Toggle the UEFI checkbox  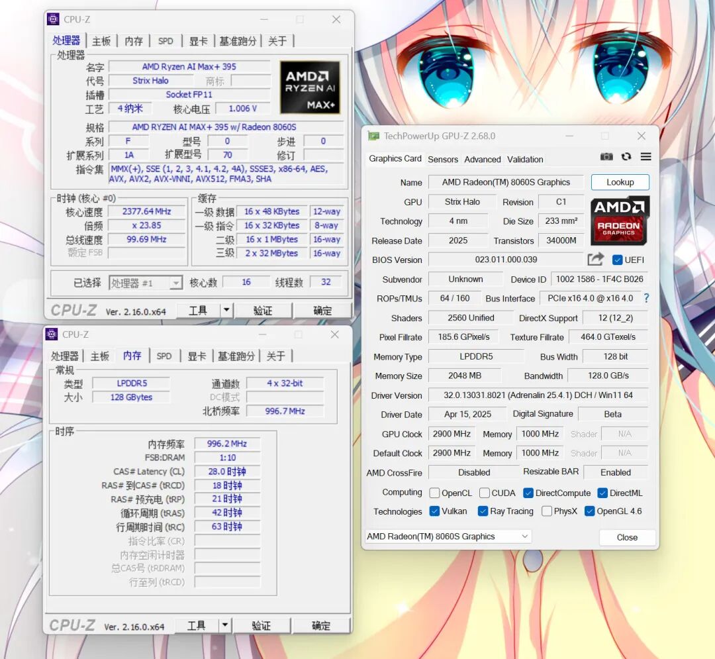tap(618, 260)
